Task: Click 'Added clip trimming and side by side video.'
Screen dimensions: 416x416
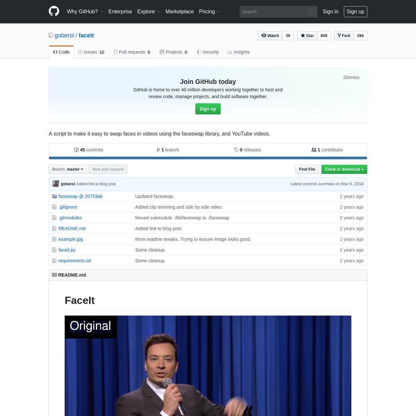Action: pyautogui.click(x=179, y=207)
